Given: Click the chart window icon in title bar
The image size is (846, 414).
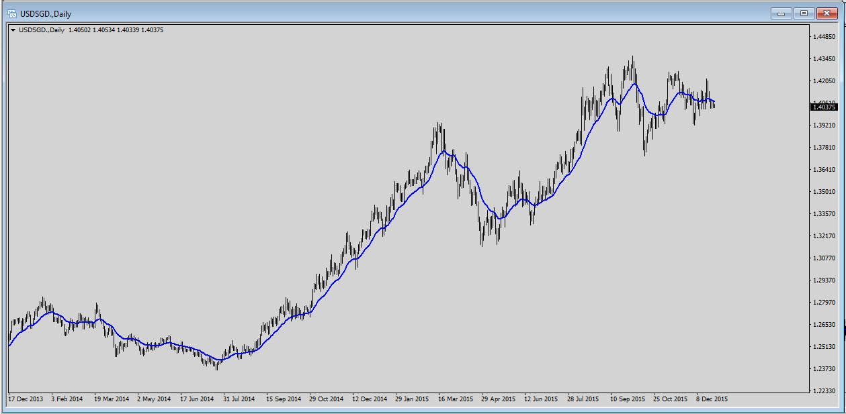Looking at the screenshot, I should coord(11,13).
